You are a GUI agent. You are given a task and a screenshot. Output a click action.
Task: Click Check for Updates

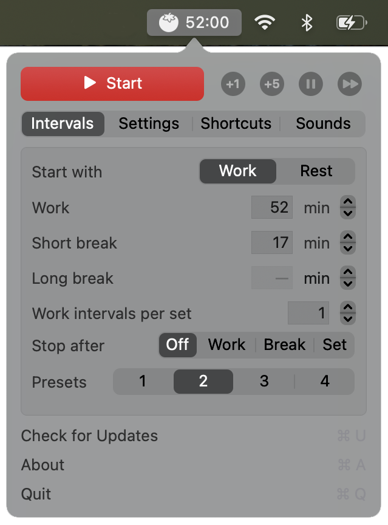[89, 436]
